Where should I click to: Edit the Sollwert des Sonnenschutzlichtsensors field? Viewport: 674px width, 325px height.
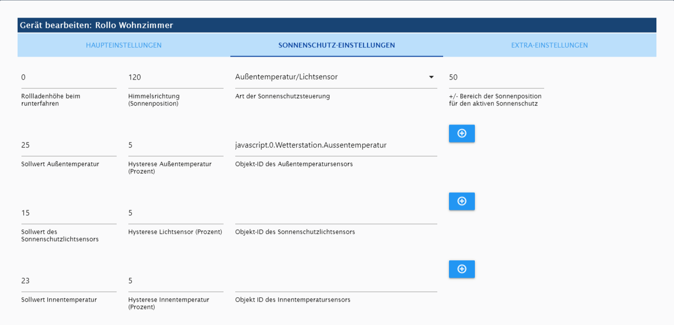pos(69,213)
